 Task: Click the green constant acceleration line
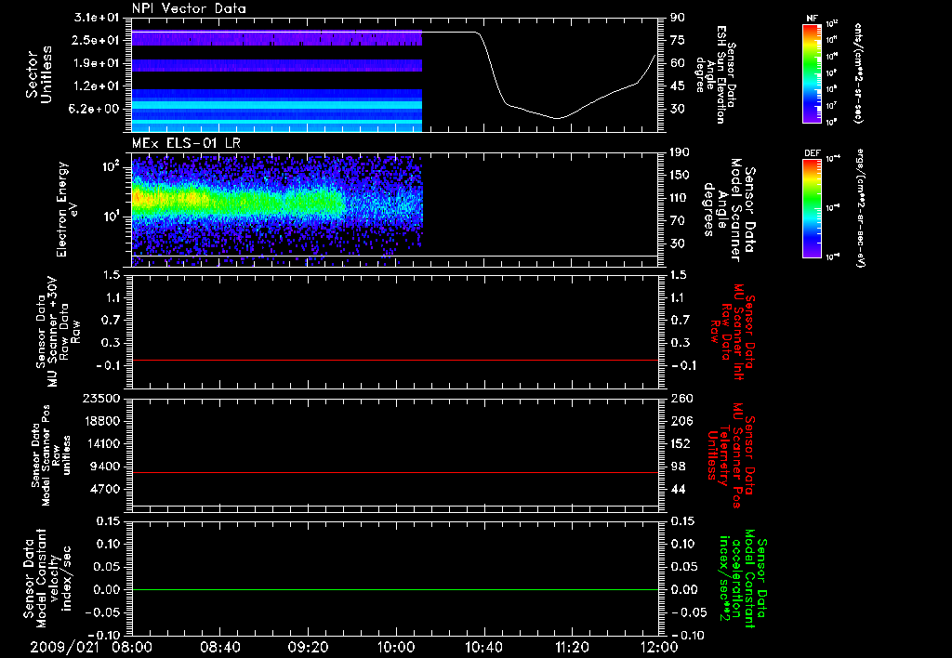coord(394,589)
